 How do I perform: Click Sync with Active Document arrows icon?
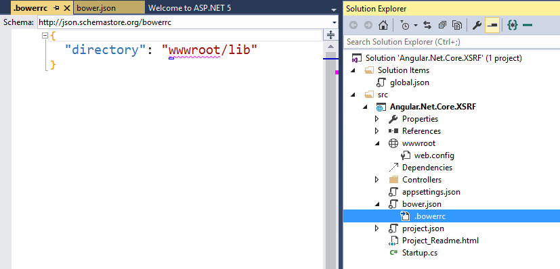coord(427,26)
